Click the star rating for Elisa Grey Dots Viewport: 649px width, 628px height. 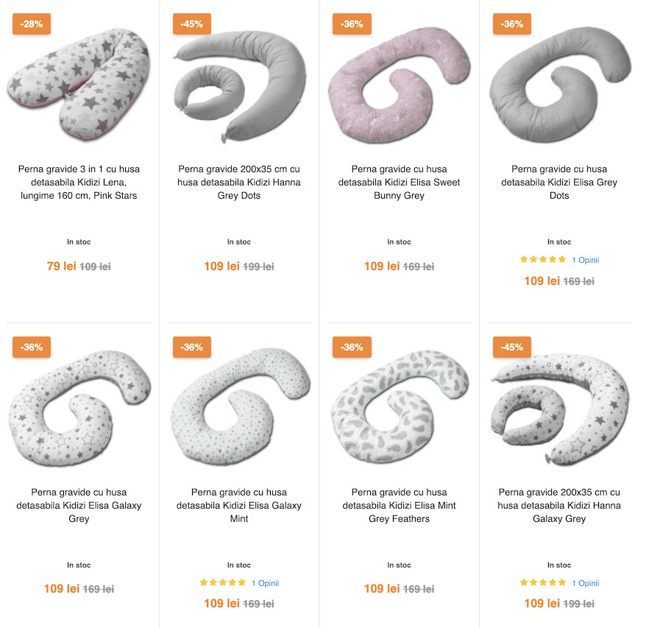tap(542, 260)
